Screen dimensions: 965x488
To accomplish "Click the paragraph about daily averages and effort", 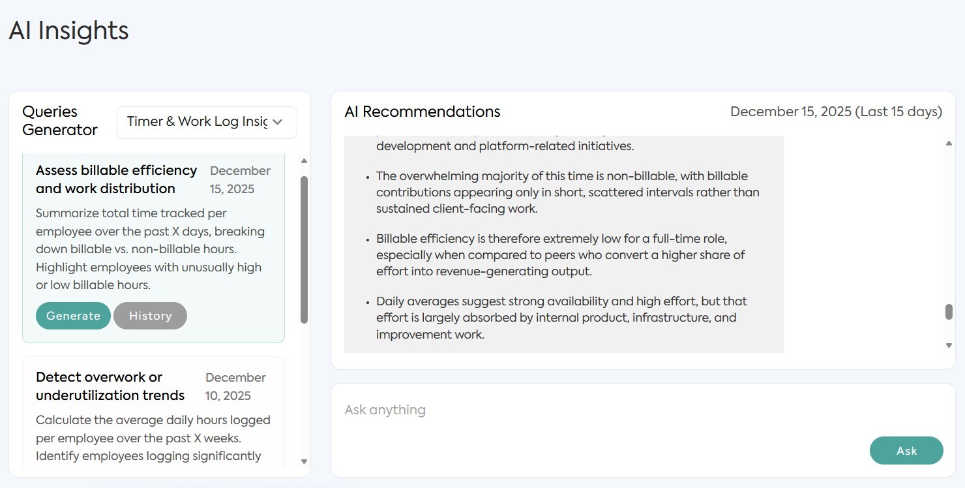I will (561, 318).
